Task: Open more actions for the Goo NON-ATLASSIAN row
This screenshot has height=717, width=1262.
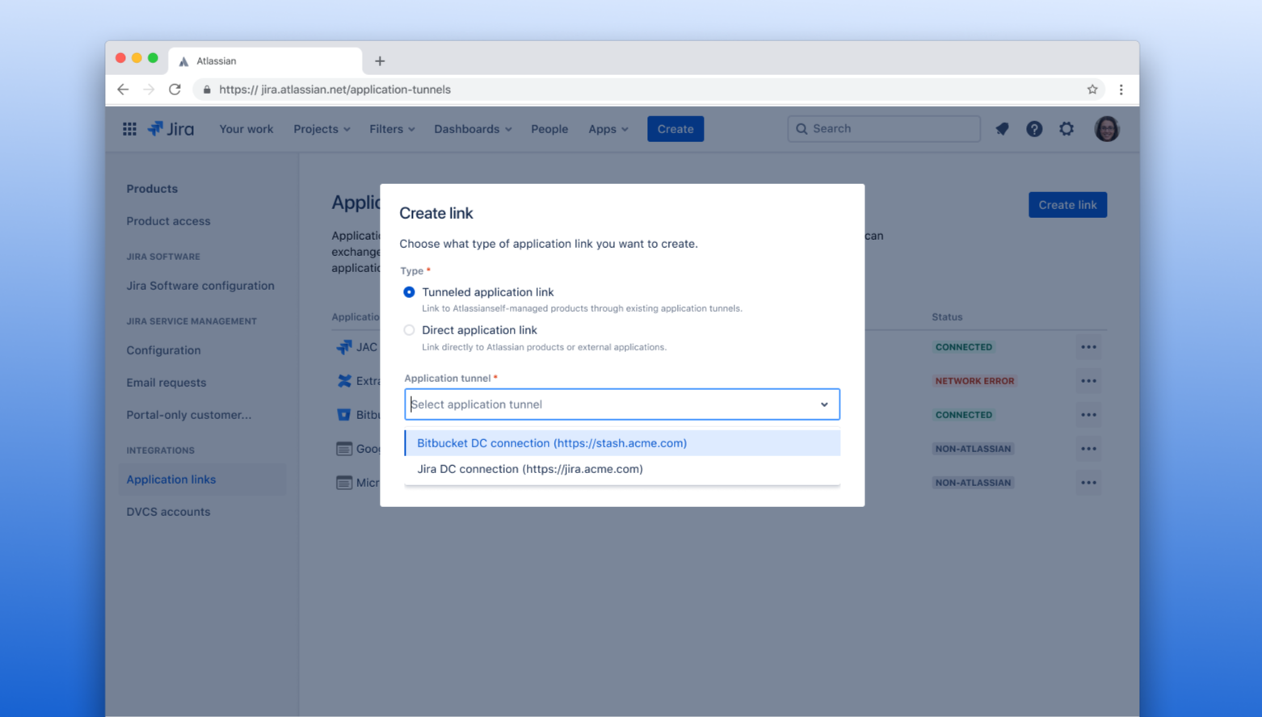Action: (x=1089, y=449)
